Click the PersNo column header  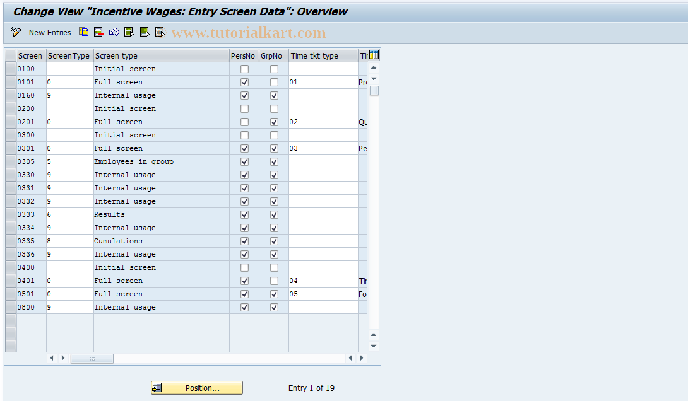[244, 55]
